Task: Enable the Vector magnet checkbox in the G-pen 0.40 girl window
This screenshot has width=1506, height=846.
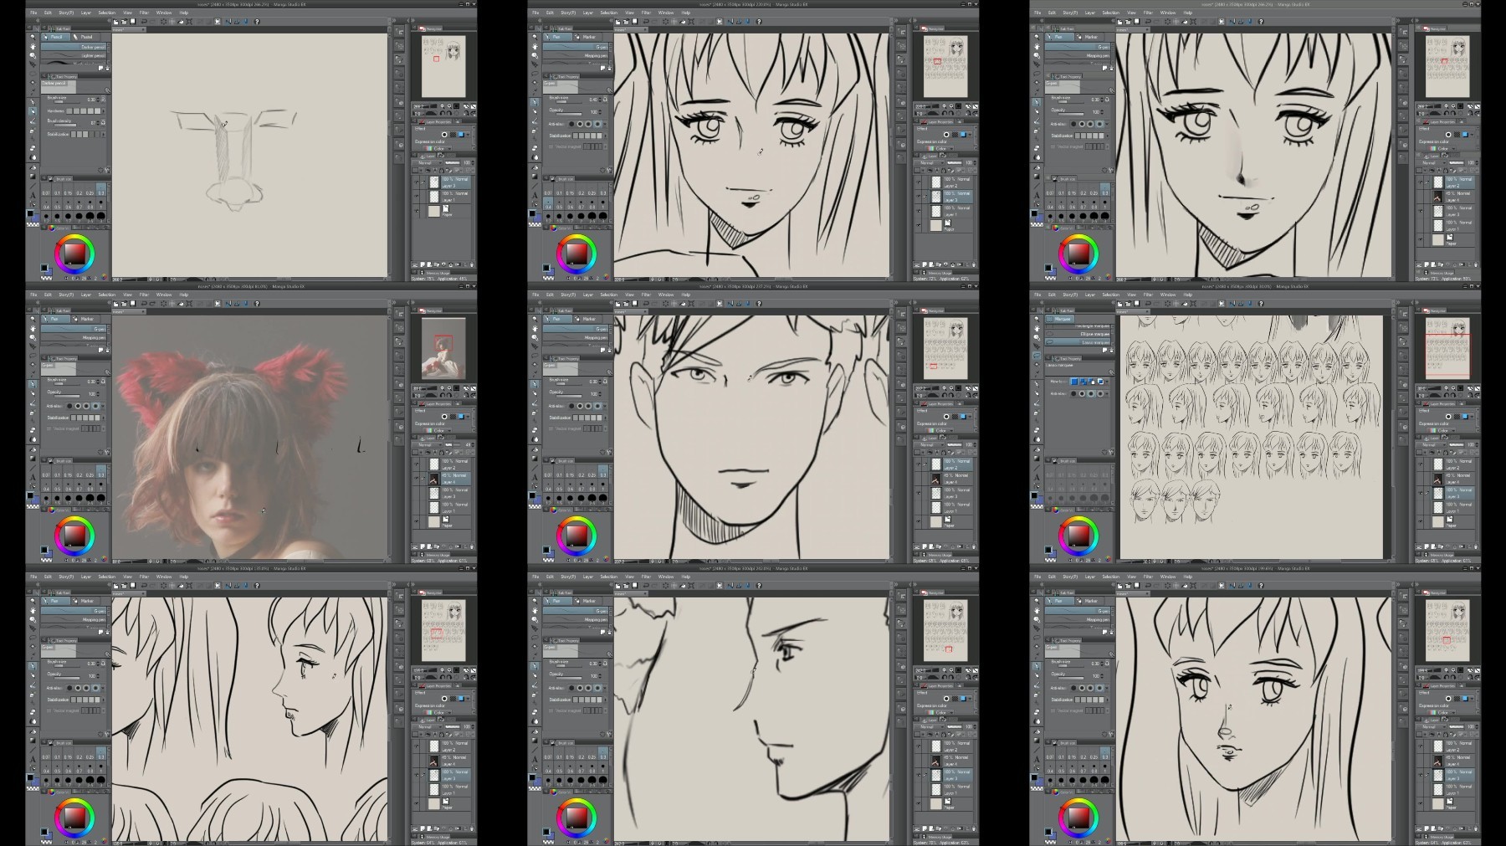Action: pyautogui.click(x=551, y=146)
